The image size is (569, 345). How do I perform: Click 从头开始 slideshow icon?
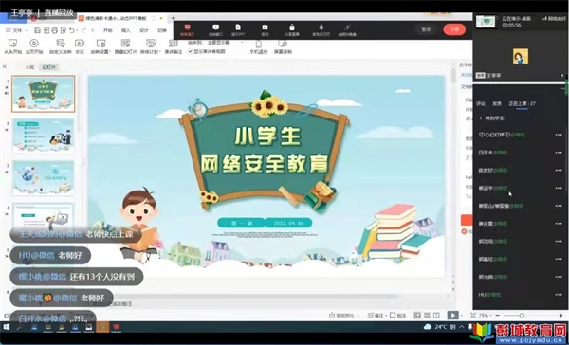coord(12,44)
